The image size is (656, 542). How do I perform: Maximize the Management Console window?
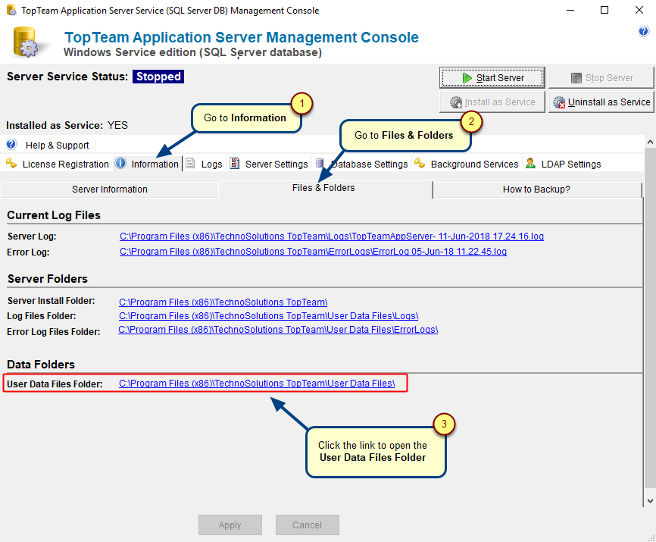tap(604, 10)
